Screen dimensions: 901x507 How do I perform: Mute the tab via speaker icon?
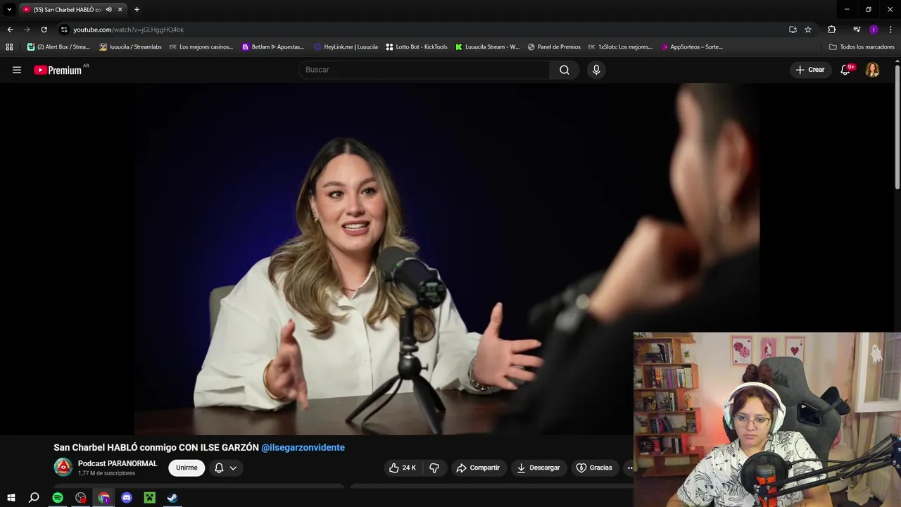(x=108, y=9)
